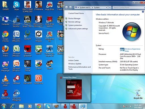Screen dimensions: 145x109
Task: Click the Forward navigation button
Action: 71,8
